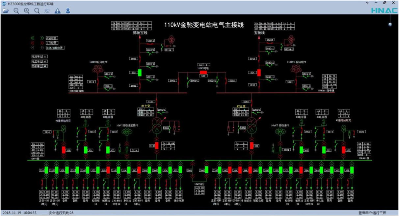This screenshot has height=216, width=399.
Task: Click the 5X254 label near 宝驰线
Action: (x=270, y=40)
